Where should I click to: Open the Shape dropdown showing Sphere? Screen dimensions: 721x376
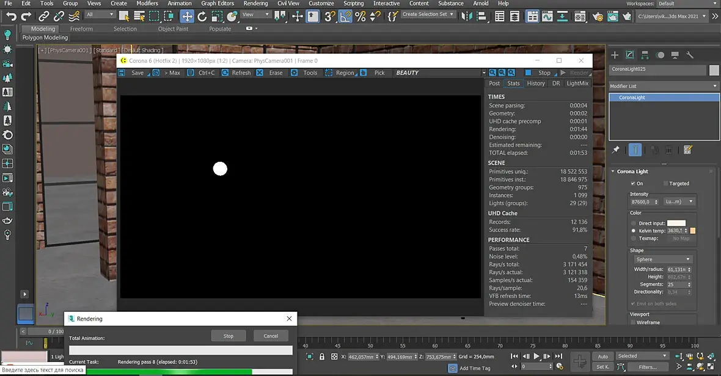tap(662, 259)
